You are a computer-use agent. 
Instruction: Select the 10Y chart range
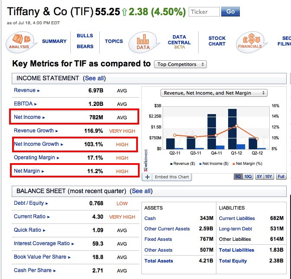(268, 176)
